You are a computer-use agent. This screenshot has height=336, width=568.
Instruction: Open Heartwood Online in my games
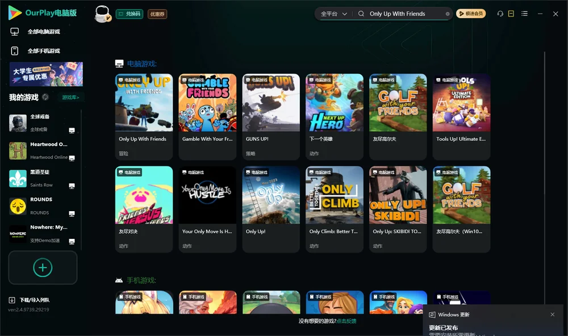pyautogui.click(x=42, y=150)
